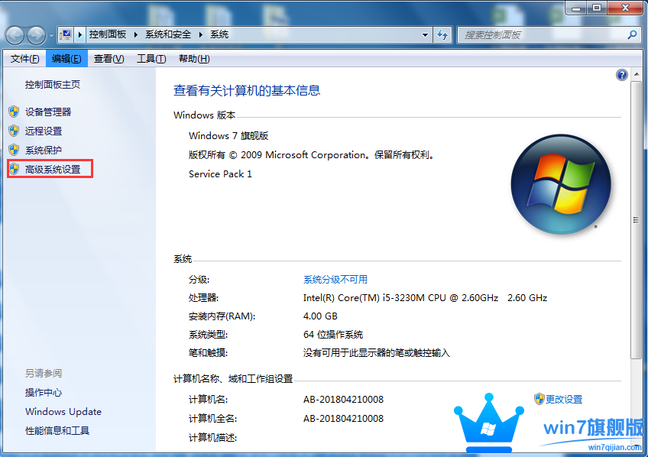This screenshot has width=648, height=457.
Task: Click the shield icon beside 高级系统设置
Action: (x=14, y=169)
